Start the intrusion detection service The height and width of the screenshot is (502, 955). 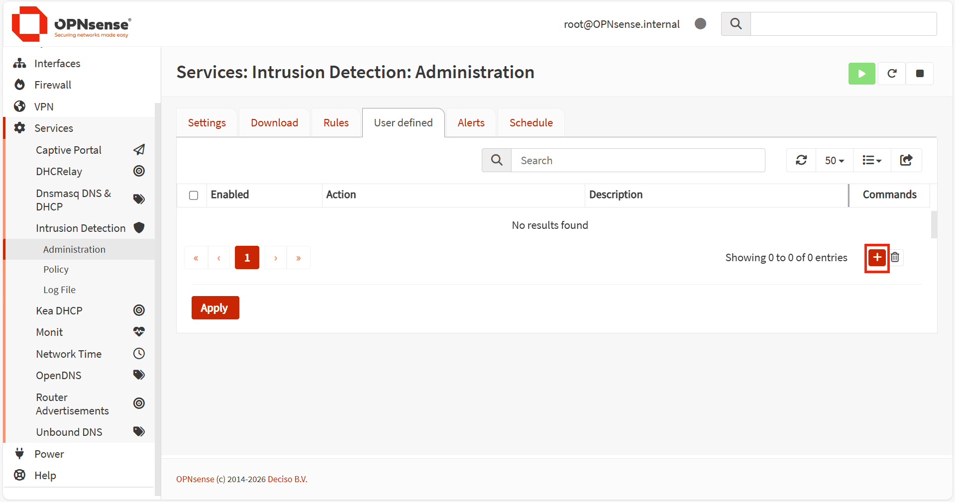[x=861, y=74]
